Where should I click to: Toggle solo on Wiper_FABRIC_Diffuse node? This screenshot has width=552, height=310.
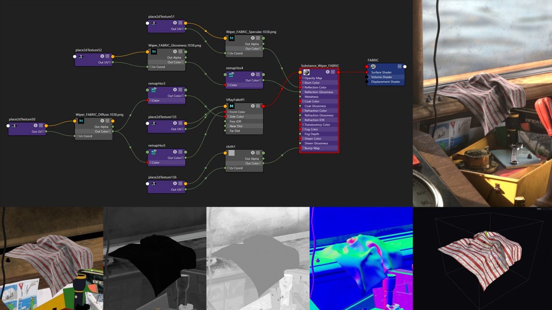coord(102,121)
